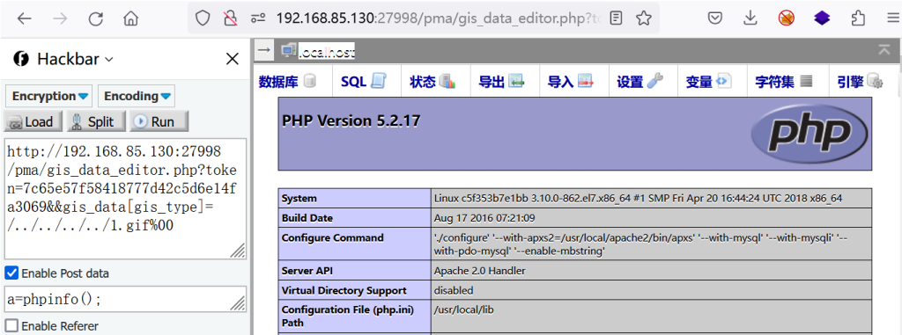The image size is (902, 335).
Task: Go to the browser home icon
Action: tap(131, 19)
